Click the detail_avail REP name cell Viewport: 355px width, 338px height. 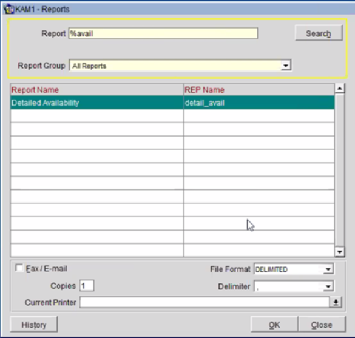click(x=259, y=103)
